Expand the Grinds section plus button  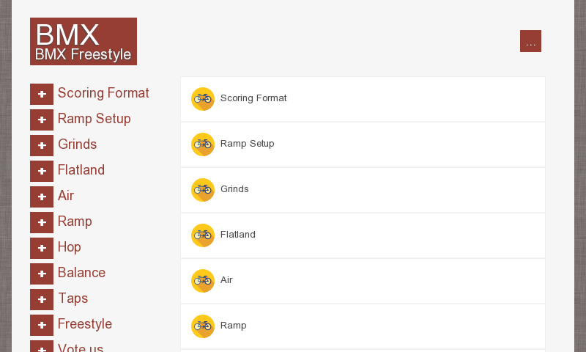click(42, 146)
